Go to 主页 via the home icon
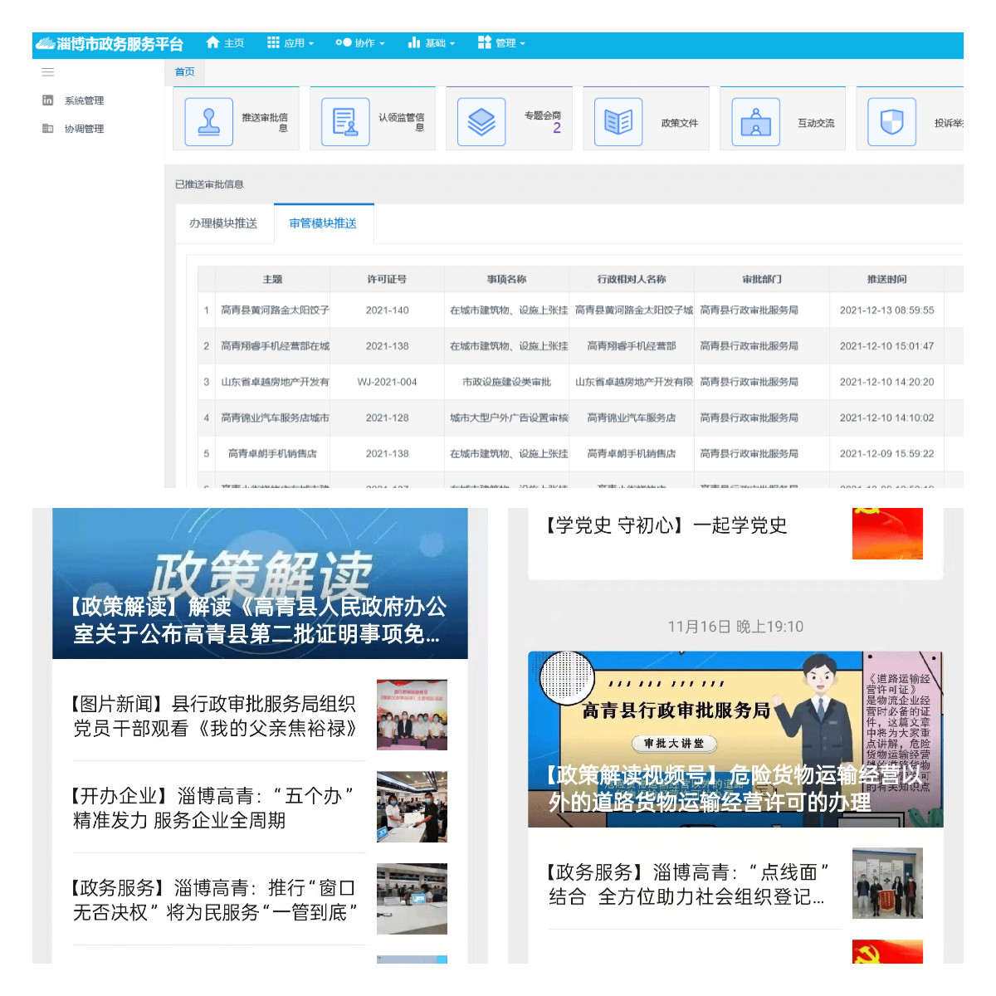 click(x=225, y=43)
